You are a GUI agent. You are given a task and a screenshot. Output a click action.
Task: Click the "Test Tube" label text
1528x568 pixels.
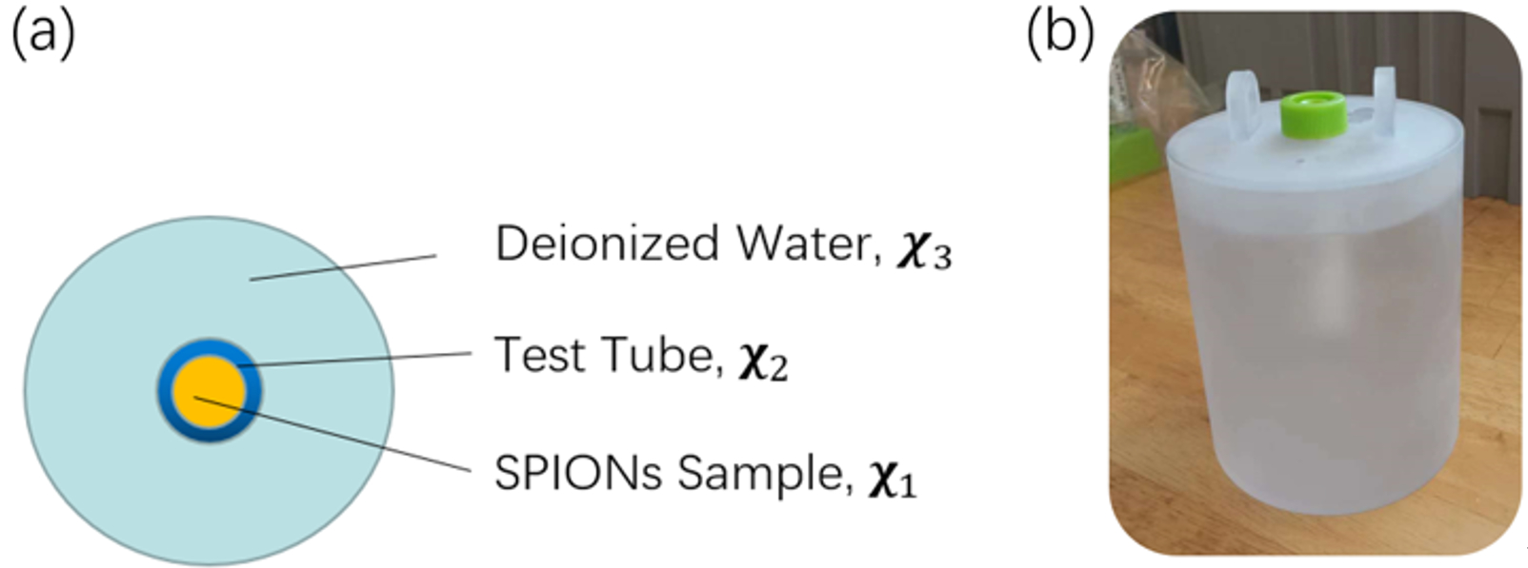click(x=606, y=356)
